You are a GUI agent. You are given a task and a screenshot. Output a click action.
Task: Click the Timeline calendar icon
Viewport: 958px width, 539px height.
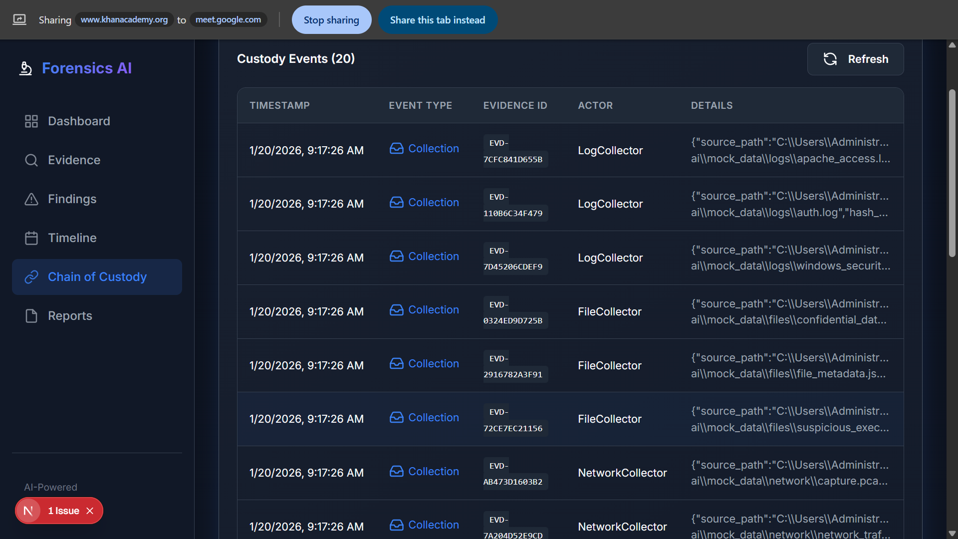click(31, 238)
